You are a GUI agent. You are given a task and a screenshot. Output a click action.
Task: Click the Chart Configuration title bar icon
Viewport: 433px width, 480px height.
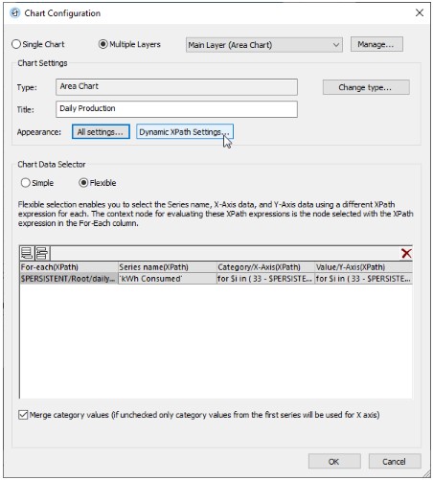click(14, 13)
